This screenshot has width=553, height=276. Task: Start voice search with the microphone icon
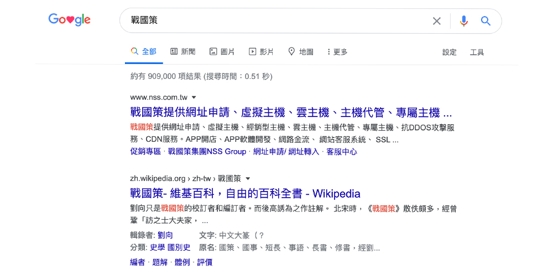pyautogui.click(x=464, y=21)
